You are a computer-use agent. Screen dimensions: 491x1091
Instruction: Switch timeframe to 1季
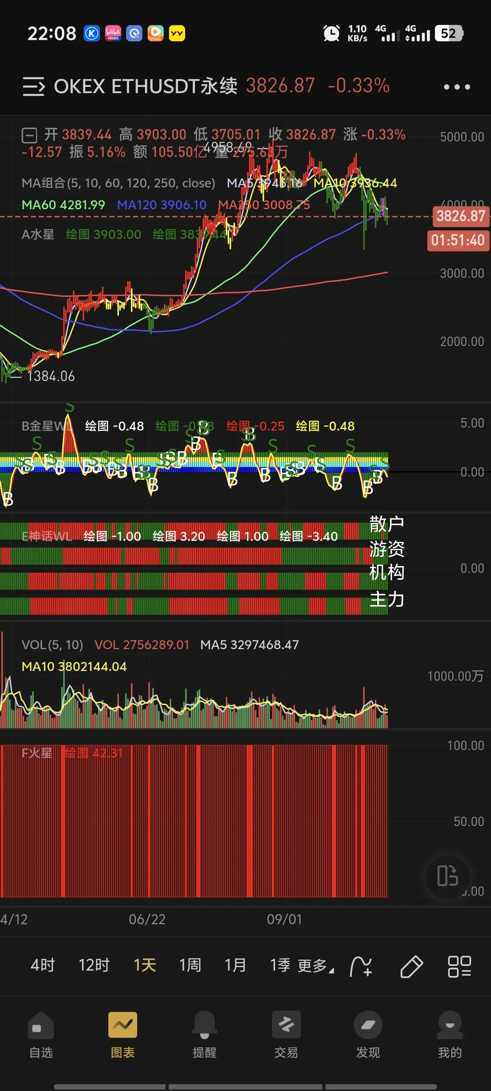[281, 965]
